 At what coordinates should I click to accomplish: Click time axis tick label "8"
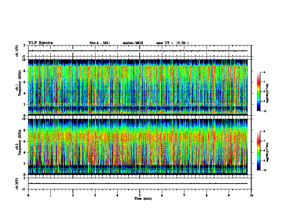207,195
